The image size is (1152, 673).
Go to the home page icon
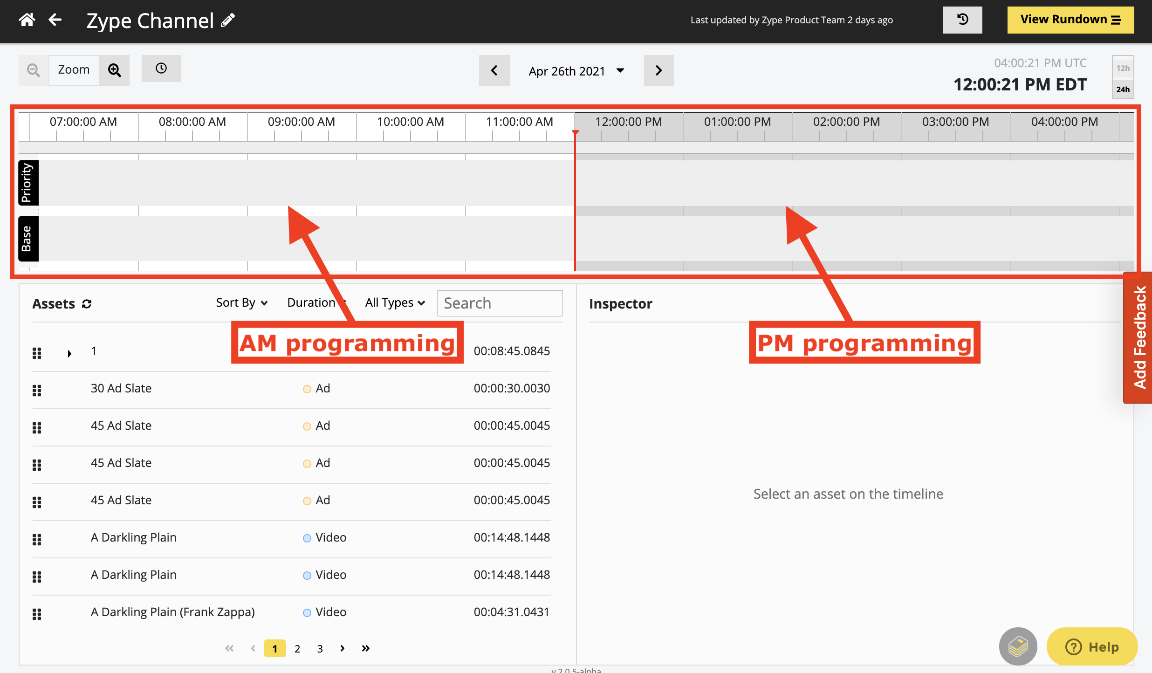pos(27,20)
